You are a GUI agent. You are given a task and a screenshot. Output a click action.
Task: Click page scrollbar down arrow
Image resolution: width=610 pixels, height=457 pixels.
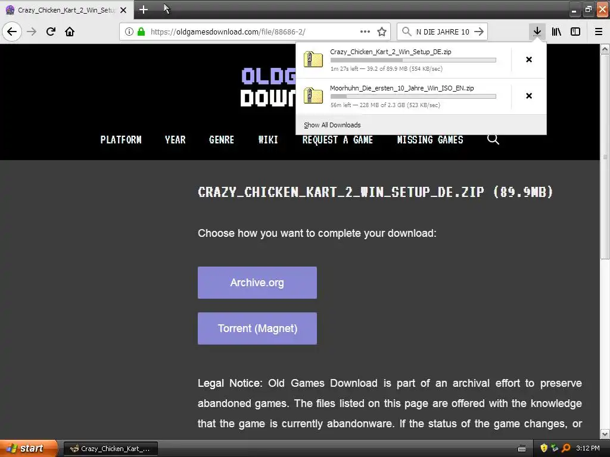(x=605, y=434)
